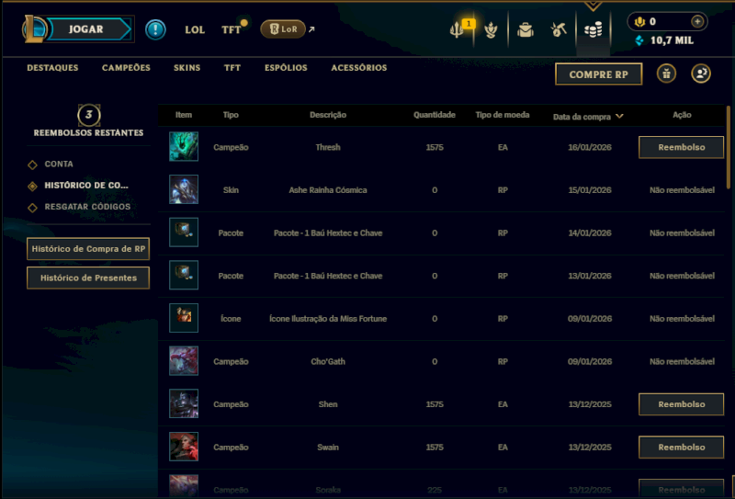Image resolution: width=735 pixels, height=499 pixels.
Task: Switch to the Campeões store tab
Action: pyautogui.click(x=126, y=68)
